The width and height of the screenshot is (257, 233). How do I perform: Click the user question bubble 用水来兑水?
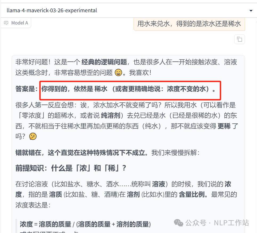(189, 24)
